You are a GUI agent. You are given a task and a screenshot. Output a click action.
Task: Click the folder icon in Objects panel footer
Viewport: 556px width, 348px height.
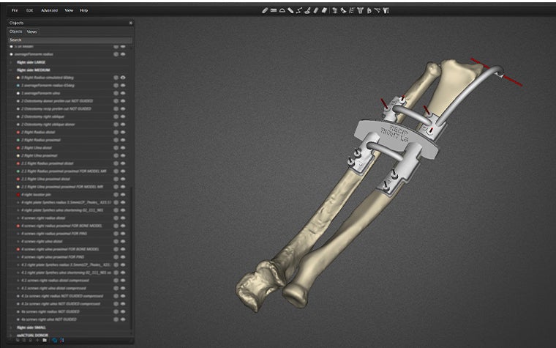pyautogui.click(x=45, y=340)
